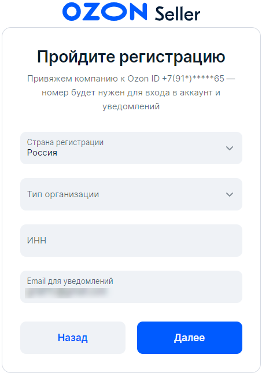Click the subtitle line starting with номер будет нужен
This screenshot has height=373, width=262.
(x=131, y=93)
